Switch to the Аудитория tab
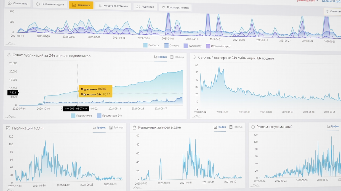Screen dimensions: 341x191 click(x=145, y=7)
